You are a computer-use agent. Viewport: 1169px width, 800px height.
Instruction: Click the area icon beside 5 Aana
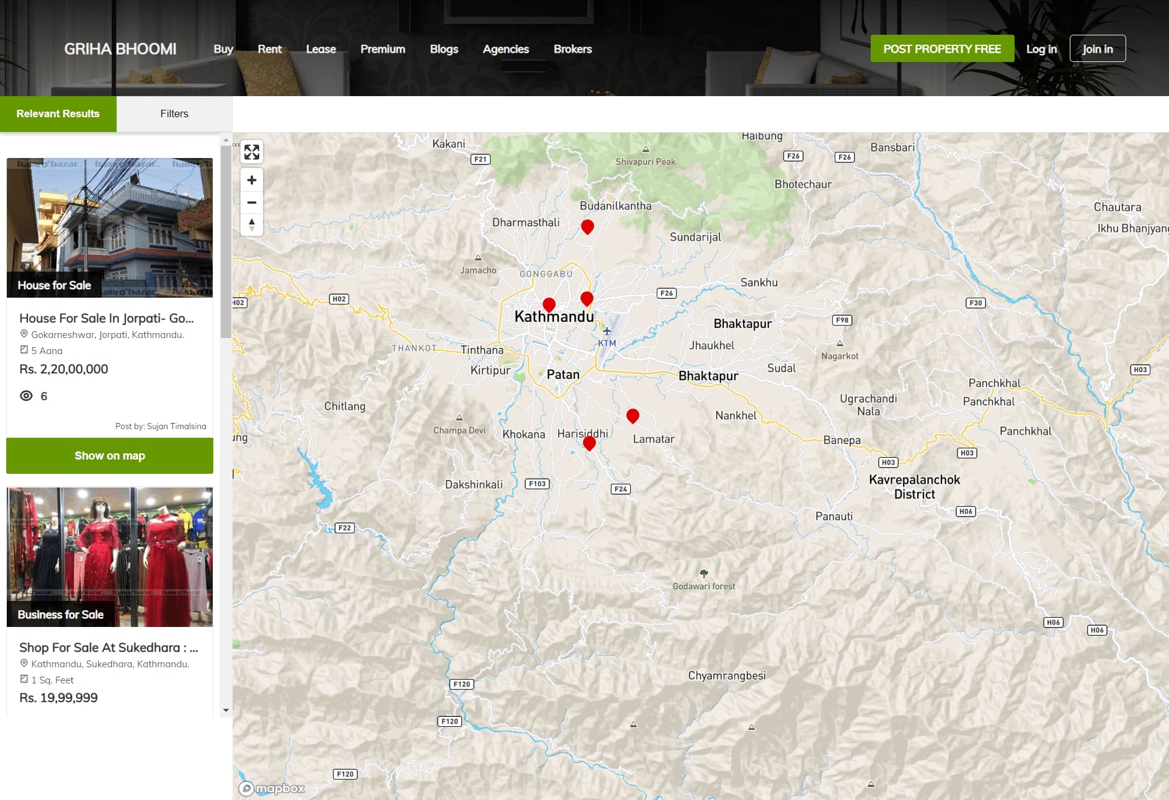[x=24, y=350]
